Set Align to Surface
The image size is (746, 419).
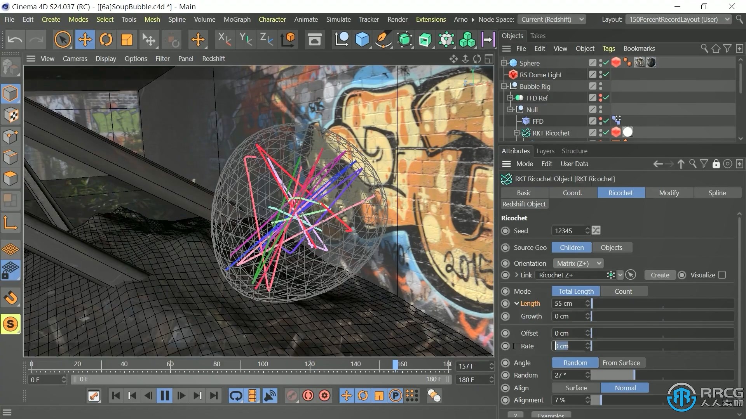tap(576, 388)
